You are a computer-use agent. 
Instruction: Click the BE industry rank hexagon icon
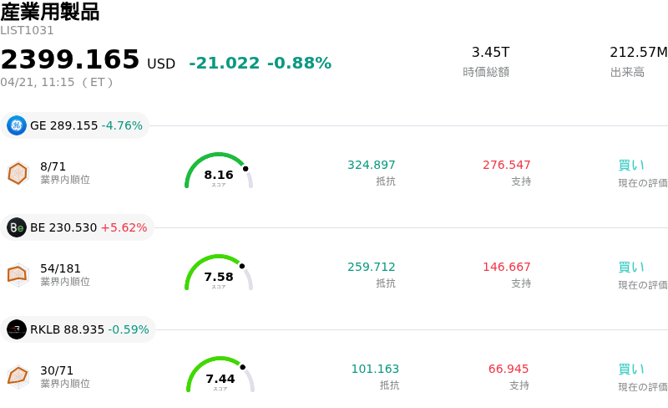(x=18, y=274)
